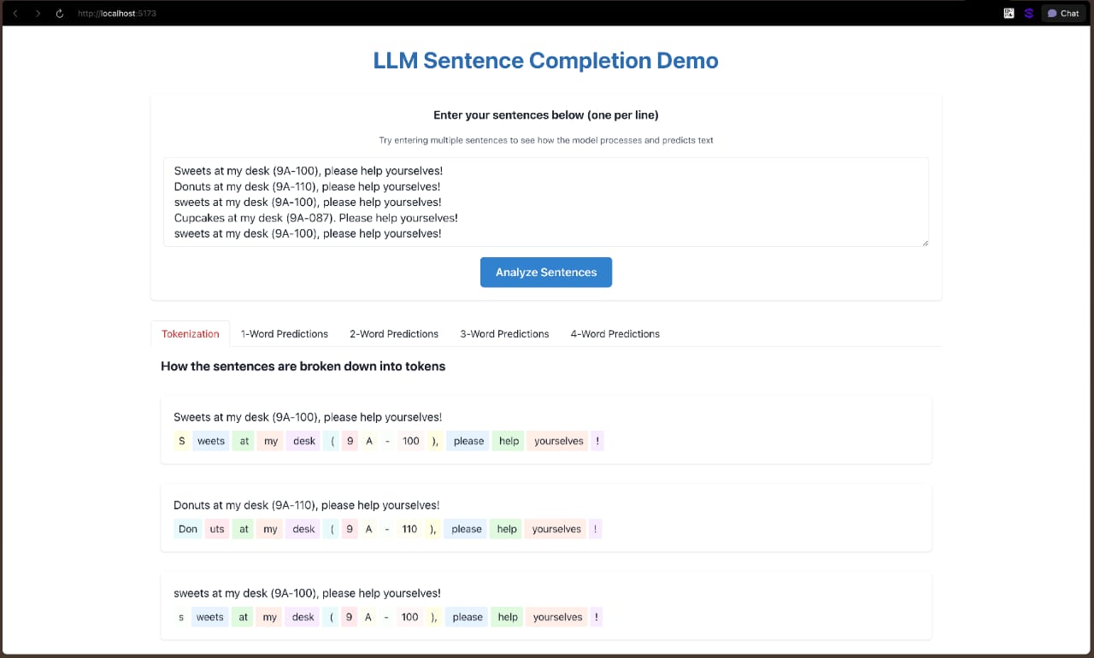
Task: Switch to 1-Word Predictions tab
Action: [285, 333]
